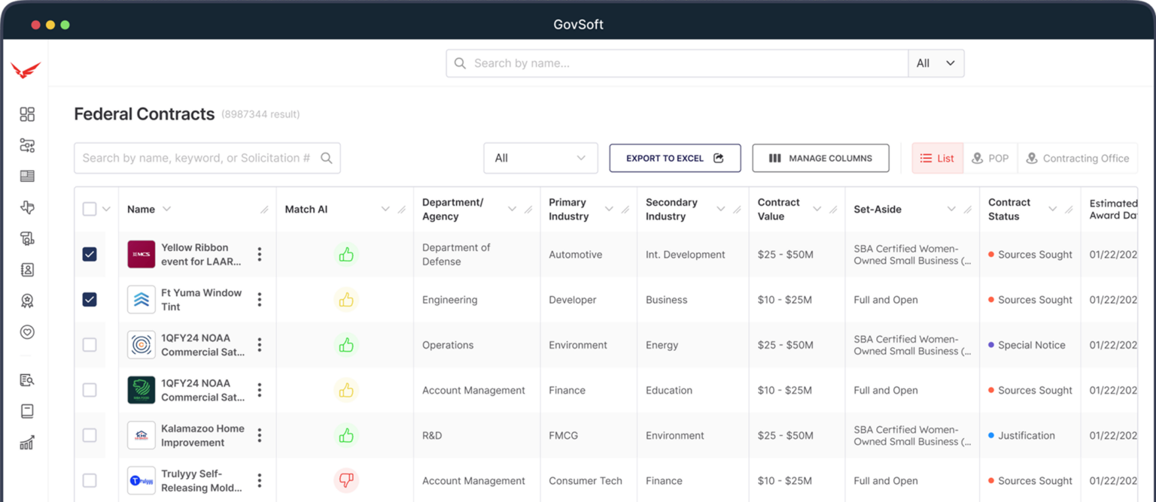Click the Export to Excel button
The image size is (1156, 502).
[x=675, y=158]
